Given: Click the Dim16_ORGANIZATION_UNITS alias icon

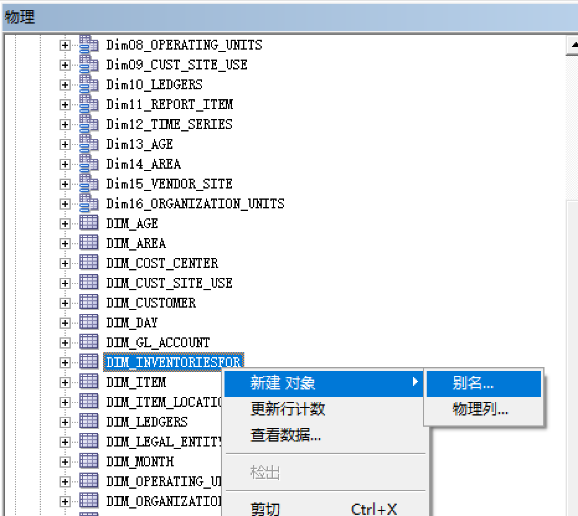Looking at the screenshot, I should pyautogui.click(x=89, y=203).
